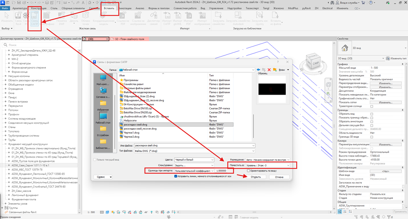Screen dimensions: 408x219
Task: Toggle the Границы 3D вида checkbox
Action: click(372, 137)
